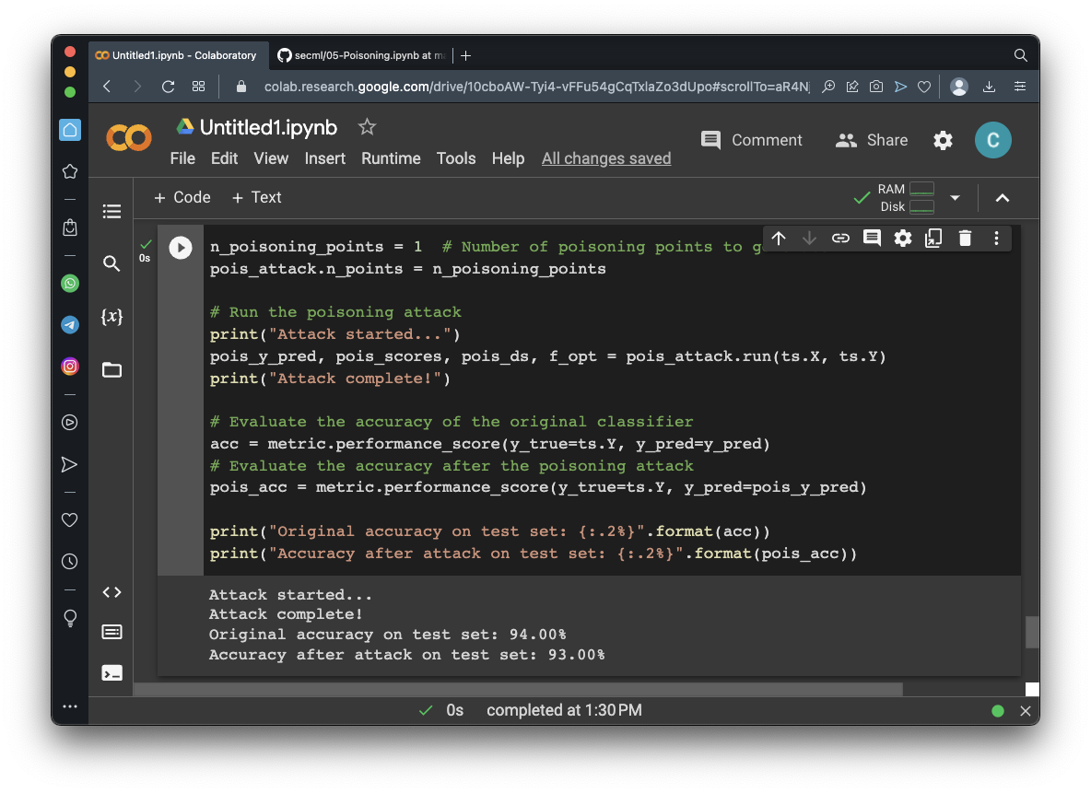Click the + Code button
The height and width of the screenshot is (793, 1091).
click(x=182, y=197)
